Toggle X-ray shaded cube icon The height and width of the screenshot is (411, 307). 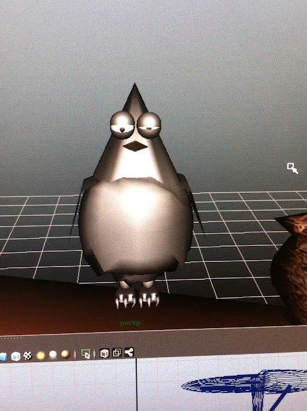(104, 353)
